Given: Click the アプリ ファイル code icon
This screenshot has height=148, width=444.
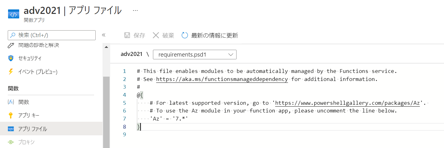Looking at the screenshot, I should pyautogui.click(x=11, y=129).
